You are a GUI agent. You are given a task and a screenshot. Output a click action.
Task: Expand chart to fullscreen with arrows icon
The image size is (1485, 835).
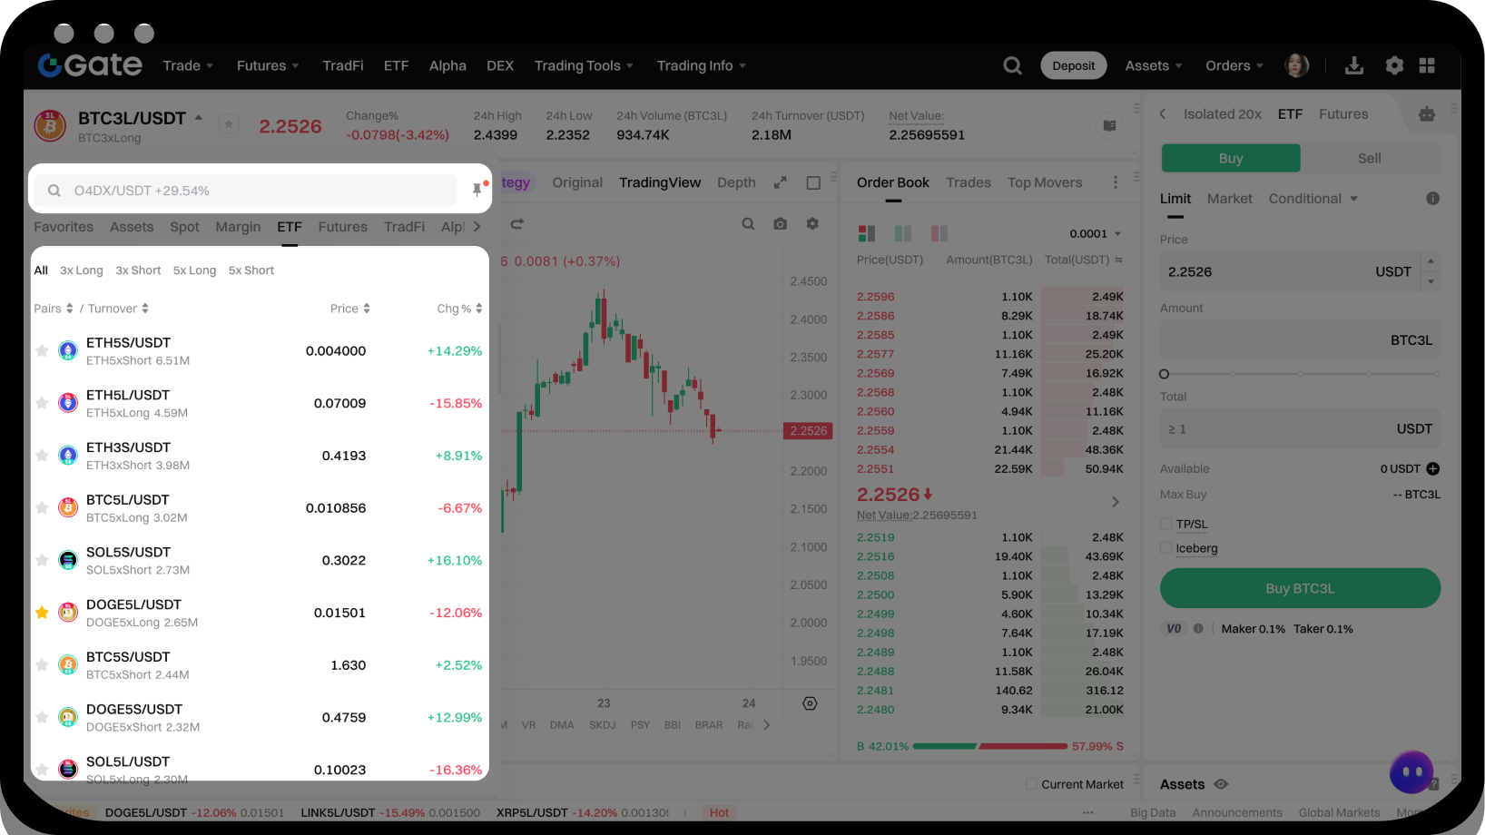pyautogui.click(x=780, y=182)
